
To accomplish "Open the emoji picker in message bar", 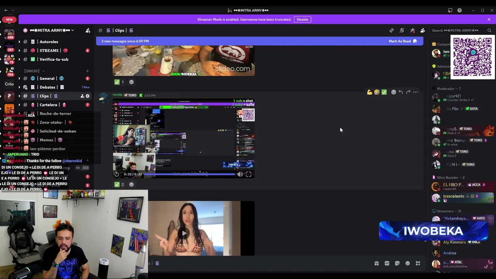I will tap(408, 263).
